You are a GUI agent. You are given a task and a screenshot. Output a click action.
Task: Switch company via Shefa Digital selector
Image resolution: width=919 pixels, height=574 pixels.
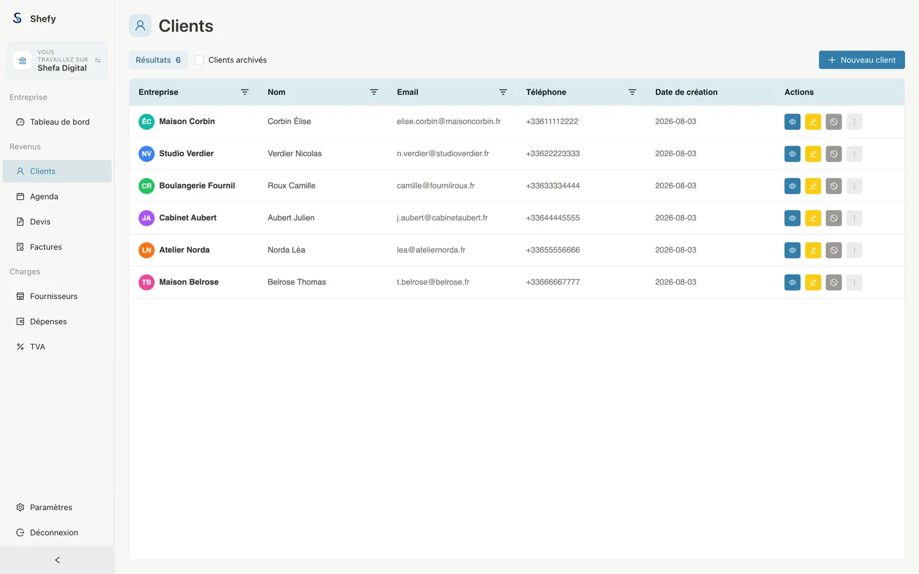tap(57, 60)
